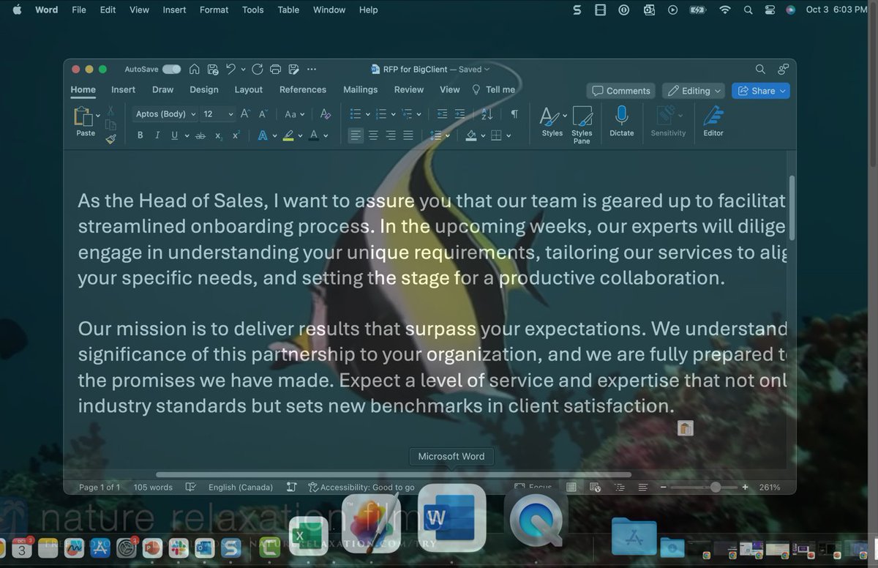Screen dimensions: 878x568
Task: Click the collaboration people icon
Action: pyautogui.click(x=783, y=70)
